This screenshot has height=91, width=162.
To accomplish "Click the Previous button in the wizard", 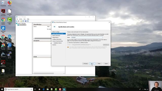I will click(85, 64).
